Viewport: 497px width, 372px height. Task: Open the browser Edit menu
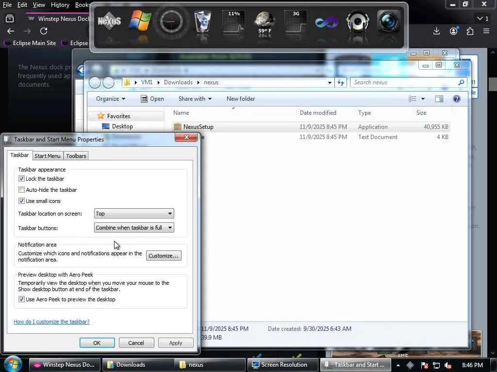(22, 5)
